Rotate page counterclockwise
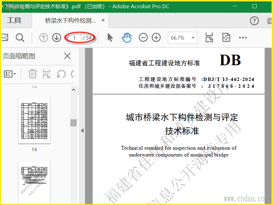Image resolution: width=273 pixels, height=205 pixels. point(61,74)
